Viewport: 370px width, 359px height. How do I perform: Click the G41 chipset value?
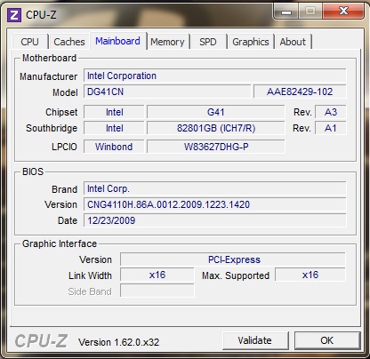(216, 112)
